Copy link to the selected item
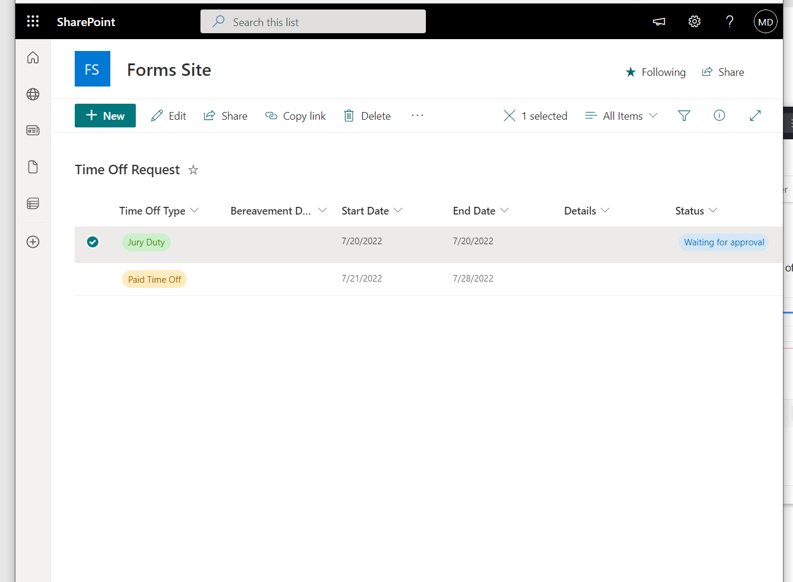Viewport: 793px width, 582px height. [x=295, y=116]
